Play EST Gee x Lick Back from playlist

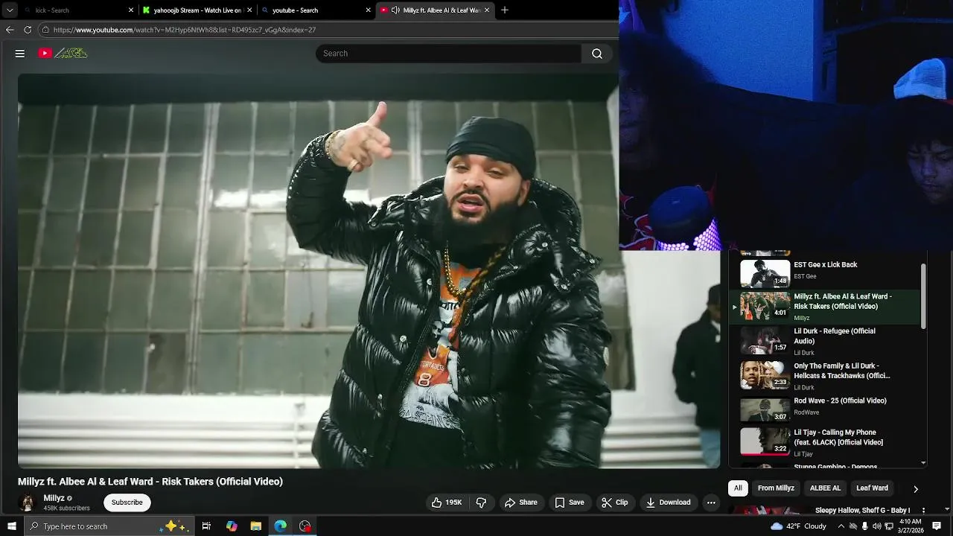826,272
